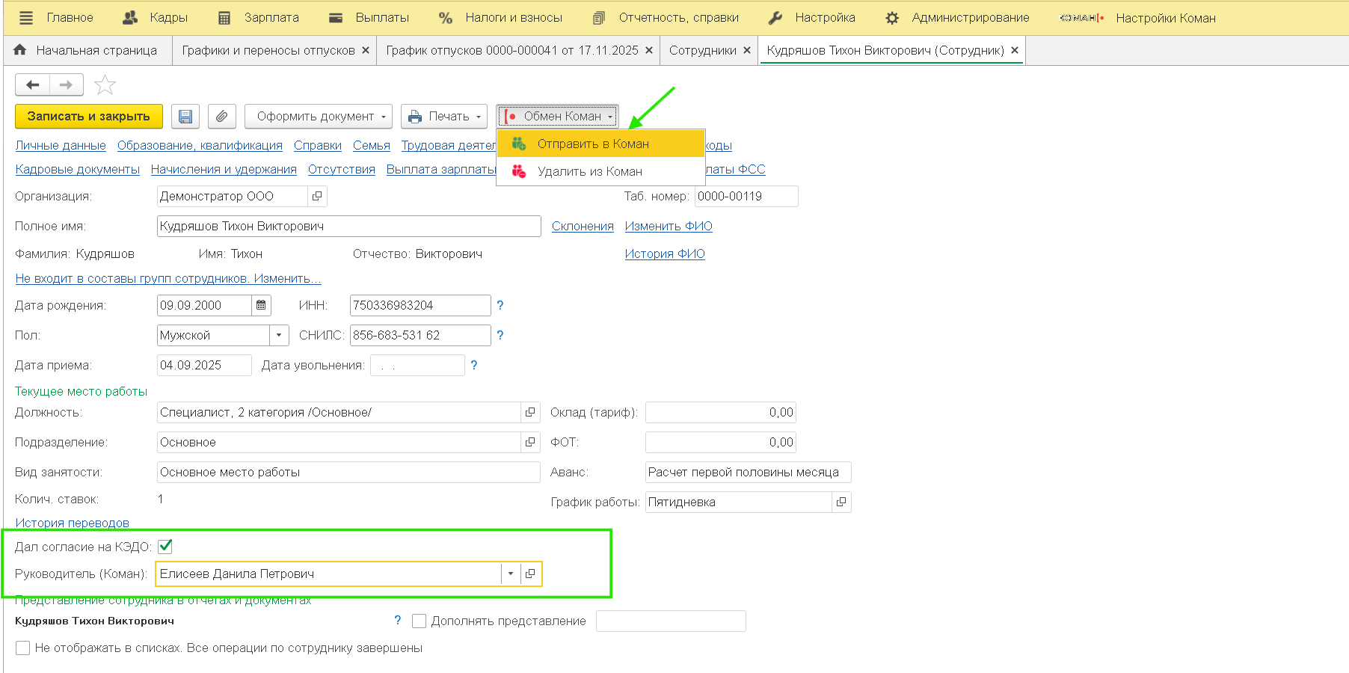The width and height of the screenshot is (1349, 673).
Task: Click home icon for Начальная страница
Action: [x=20, y=50]
